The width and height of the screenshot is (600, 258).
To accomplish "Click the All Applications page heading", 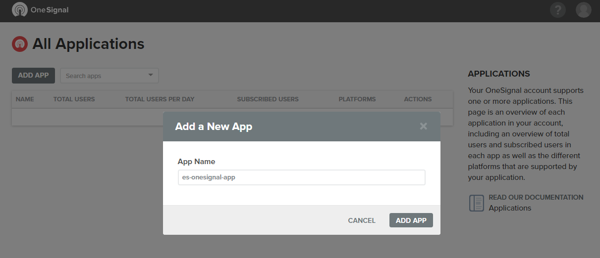I will coord(88,44).
